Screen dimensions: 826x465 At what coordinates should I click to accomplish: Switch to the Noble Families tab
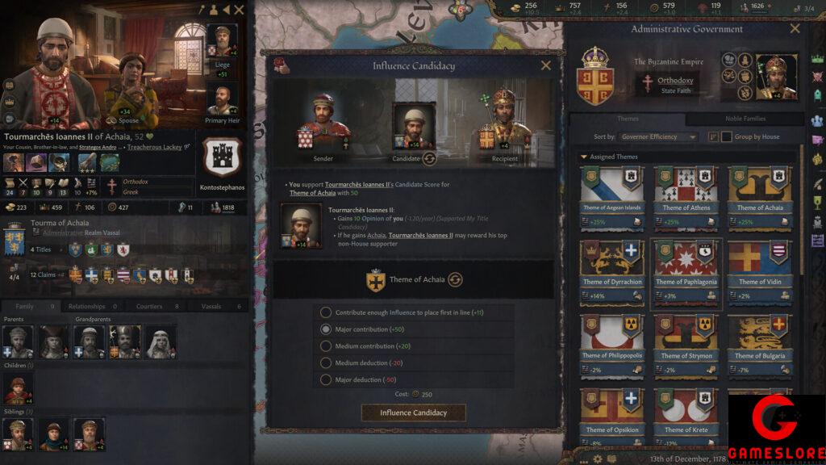coord(745,119)
